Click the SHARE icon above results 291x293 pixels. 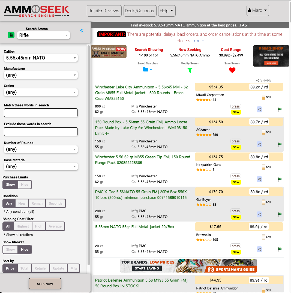(263, 80)
